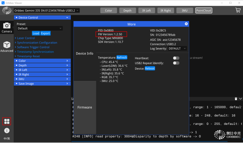
Task: Switch language with 中/英 button
Action: point(7,138)
